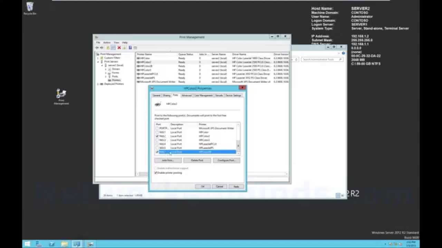Click the Up one level toolbar icon
The height and width of the screenshot is (248, 442).
(108, 48)
